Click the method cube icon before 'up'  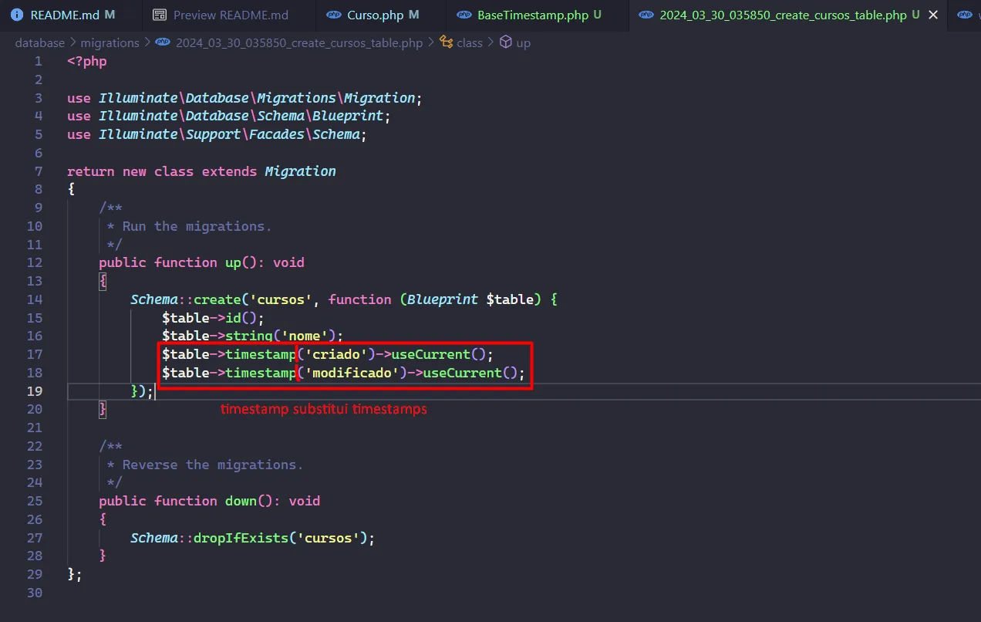pos(506,42)
